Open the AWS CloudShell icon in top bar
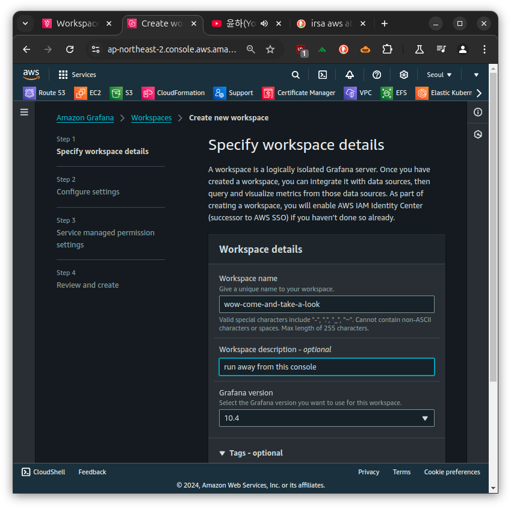The image size is (511, 508). pyautogui.click(x=322, y=75)
